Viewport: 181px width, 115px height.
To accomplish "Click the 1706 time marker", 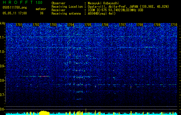I will coord(105,25).
